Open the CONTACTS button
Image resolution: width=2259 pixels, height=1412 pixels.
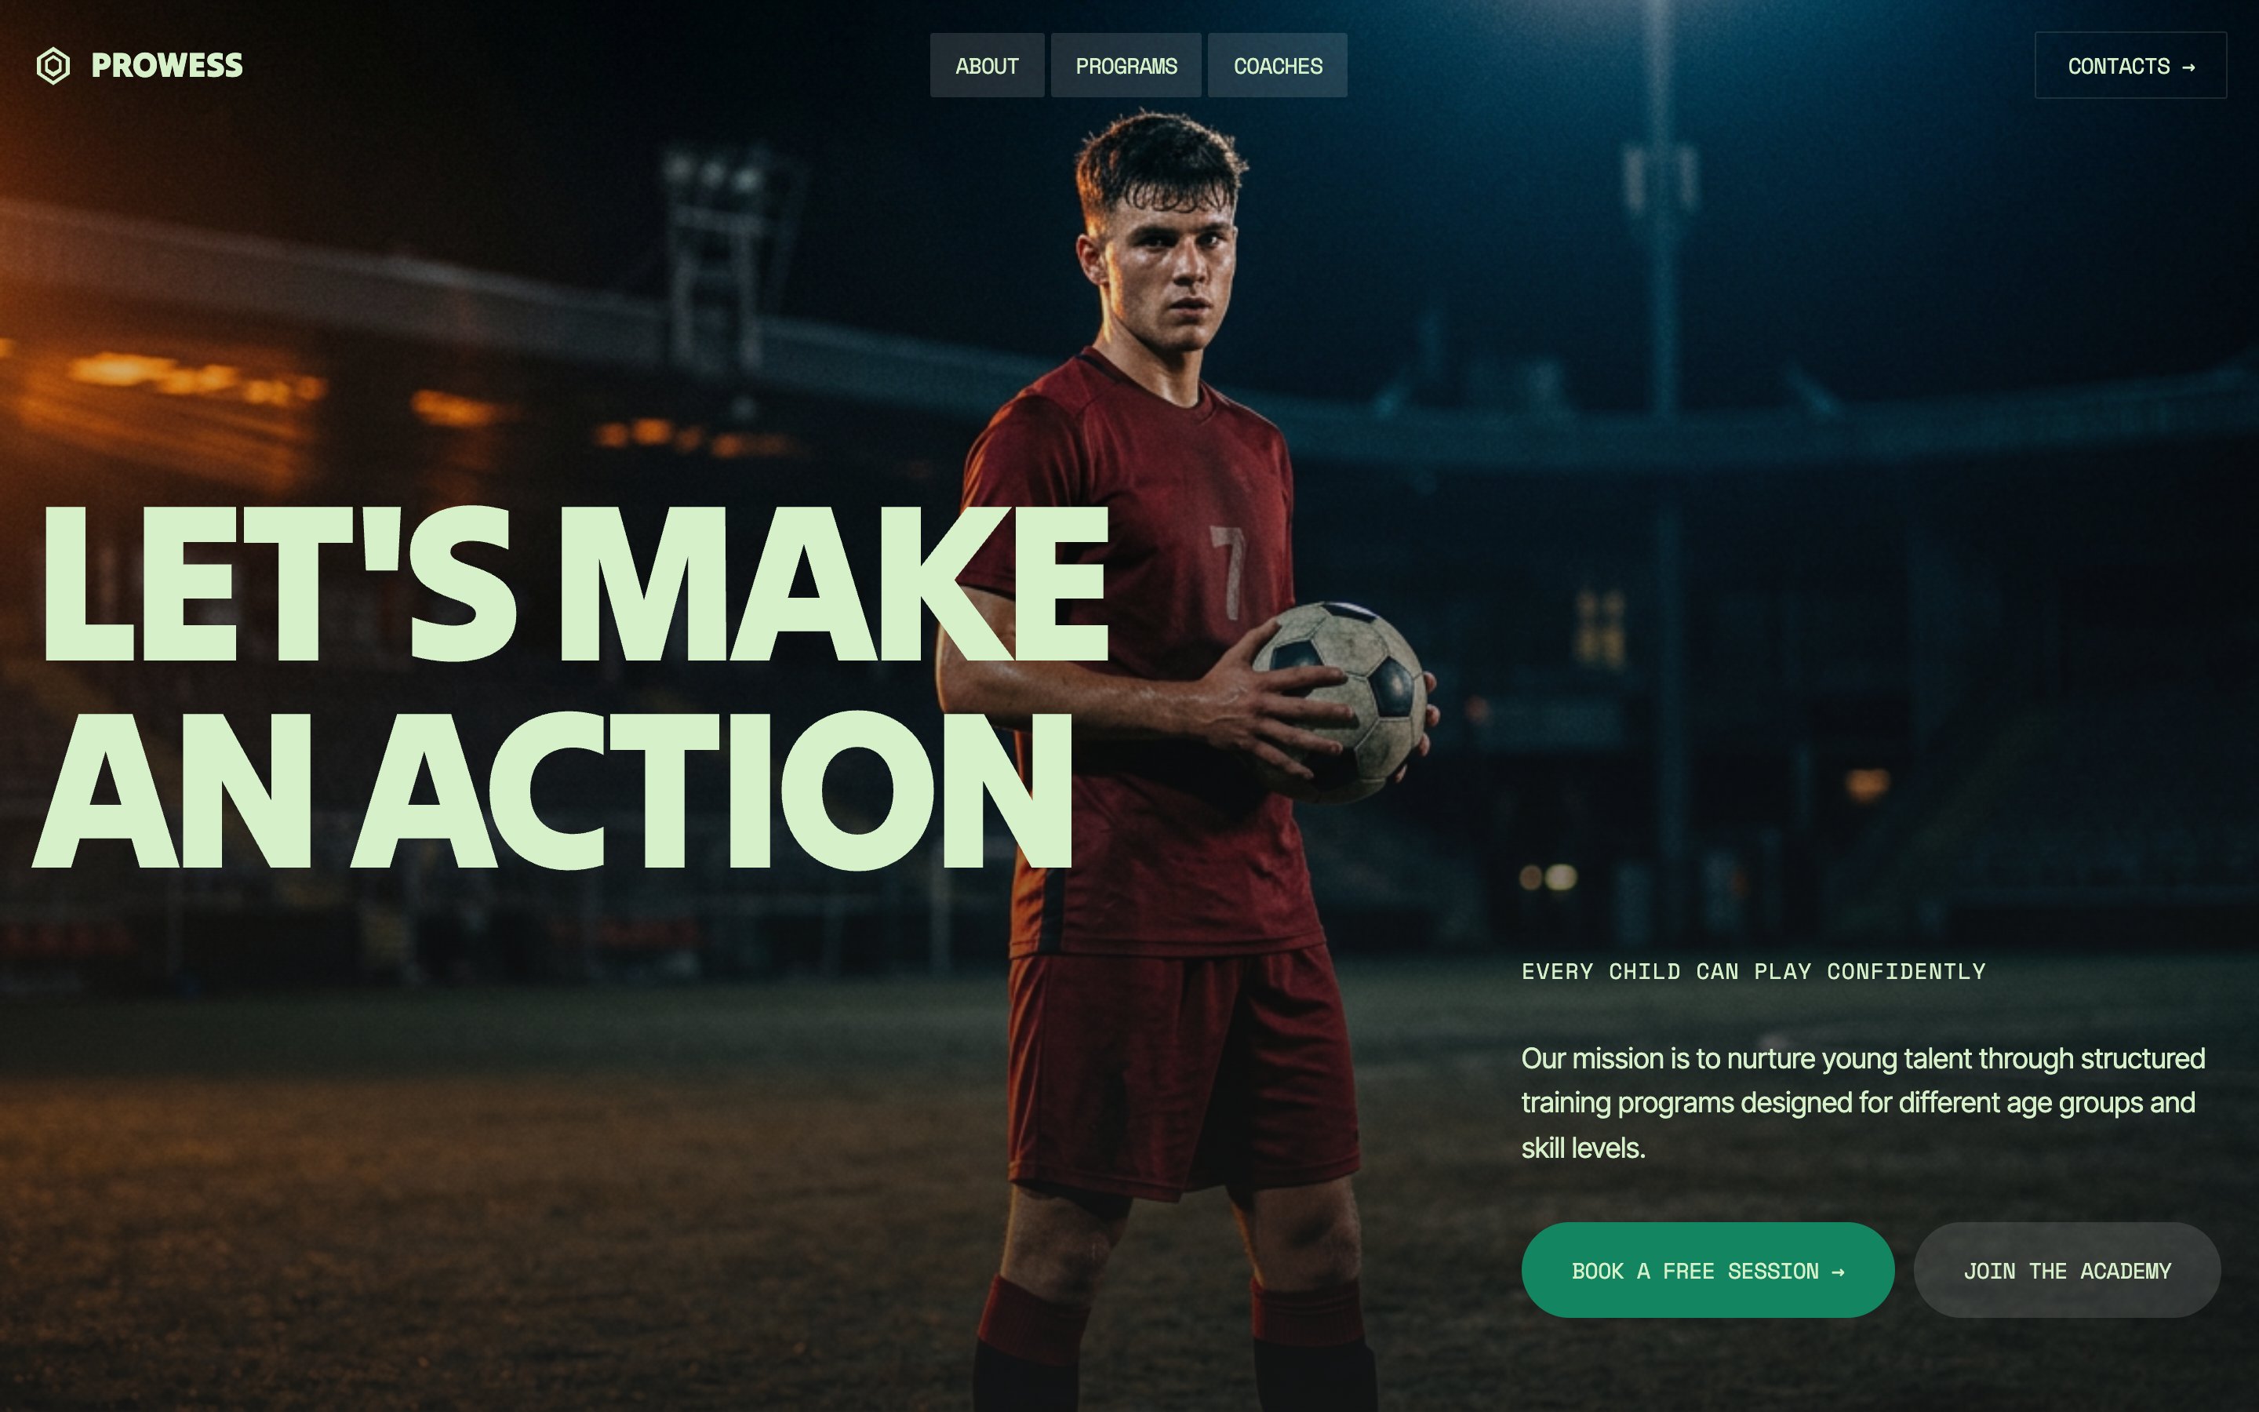(2130, 65)
